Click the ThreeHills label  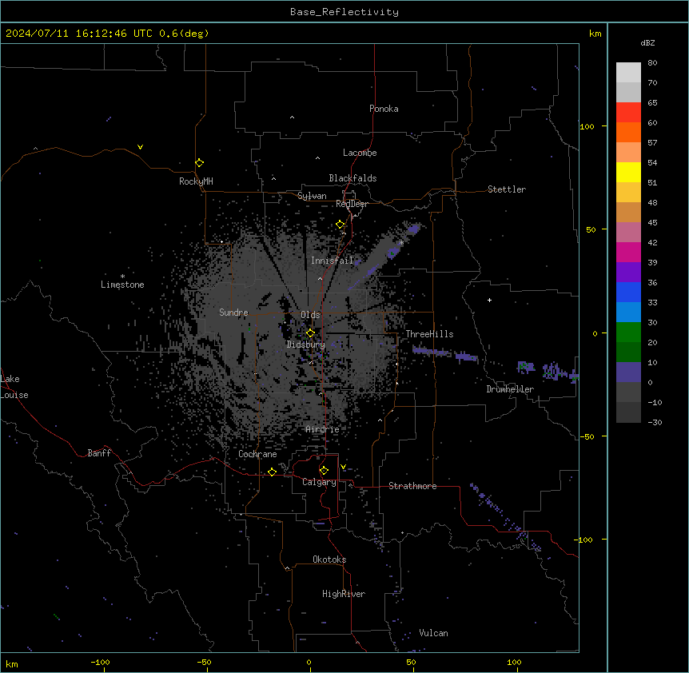[x=429, y=334]
